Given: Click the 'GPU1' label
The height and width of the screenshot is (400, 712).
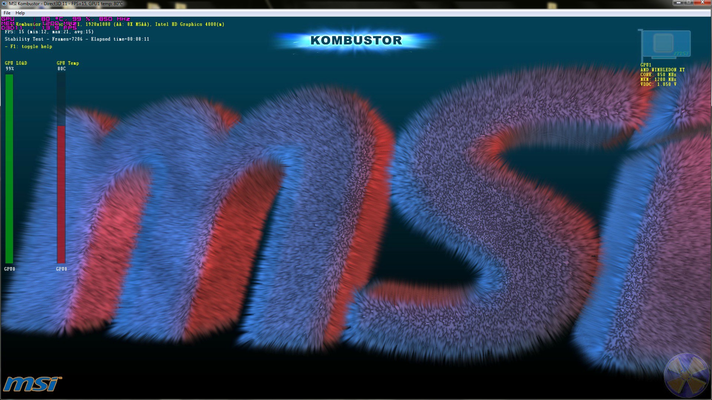Looking at the screenshot, I should [646, 65].
